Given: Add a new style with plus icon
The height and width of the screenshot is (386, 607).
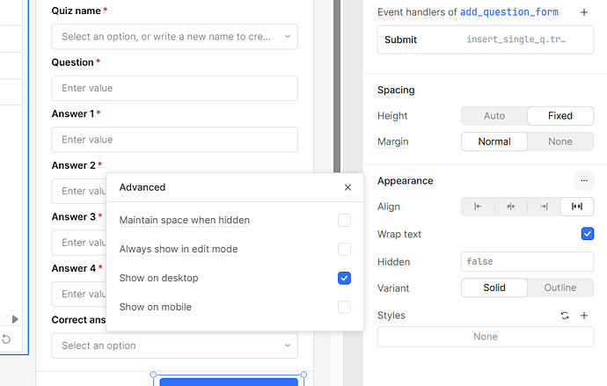Looking at the screenshot, I should click(x=583, y=316).
